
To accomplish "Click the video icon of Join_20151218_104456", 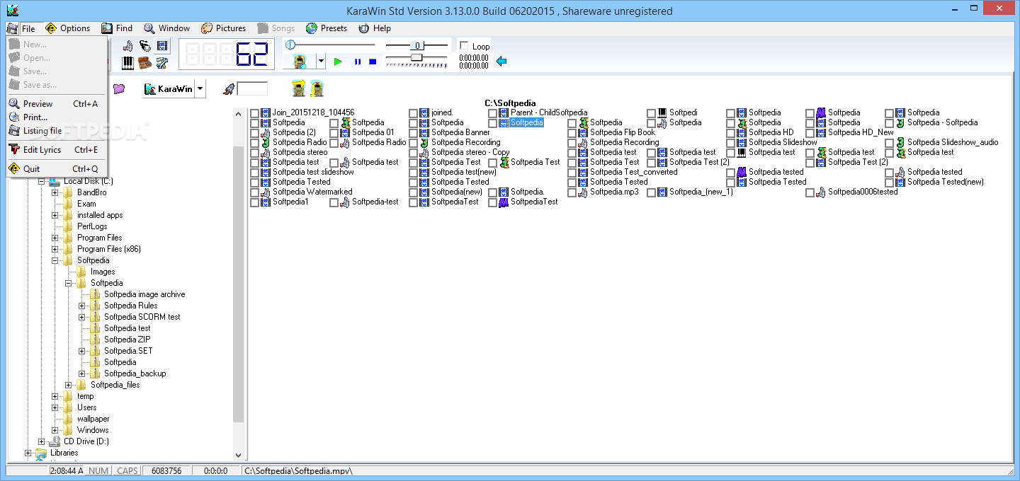I will pyautogui.click(x=266, y=112).
